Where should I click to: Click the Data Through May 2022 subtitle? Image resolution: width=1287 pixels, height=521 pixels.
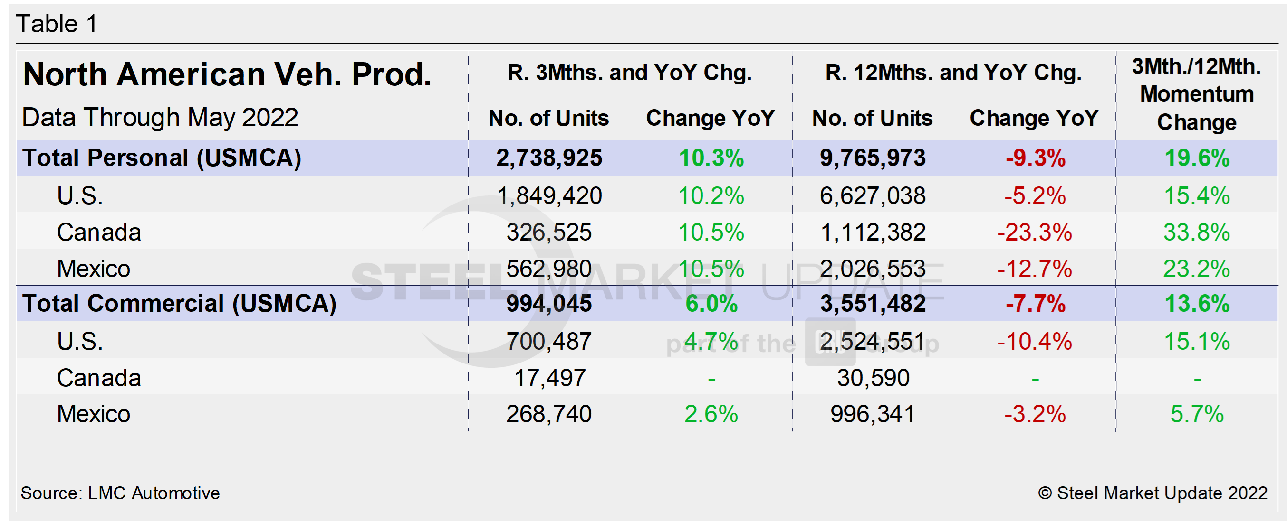160,118
